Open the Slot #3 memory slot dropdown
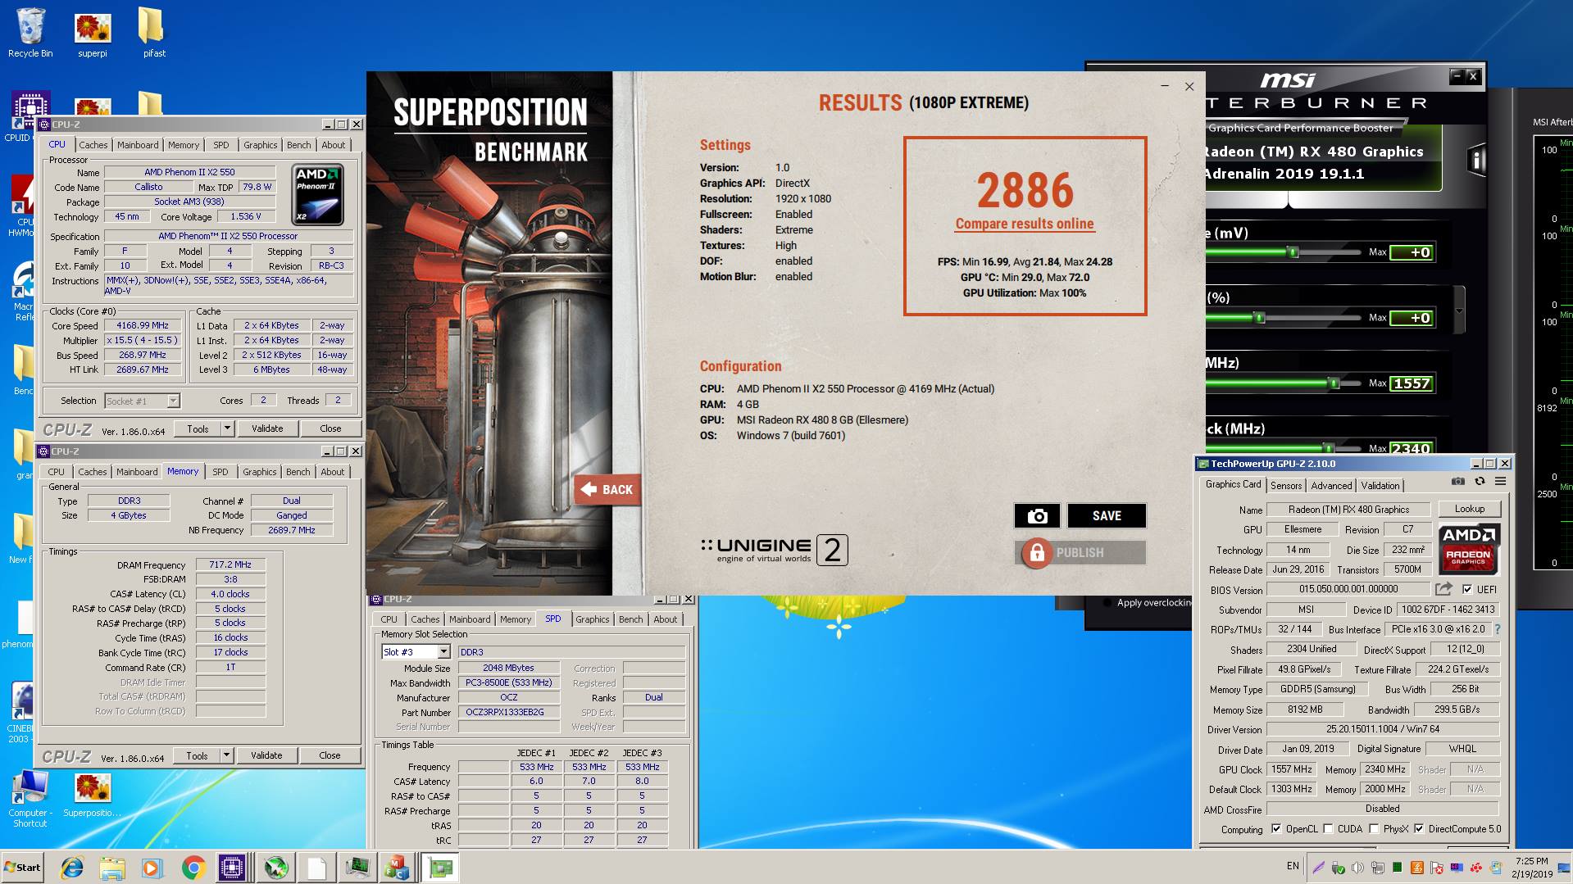The height and width of the screenshot is (884, 1573). click(x=443, y=652)
